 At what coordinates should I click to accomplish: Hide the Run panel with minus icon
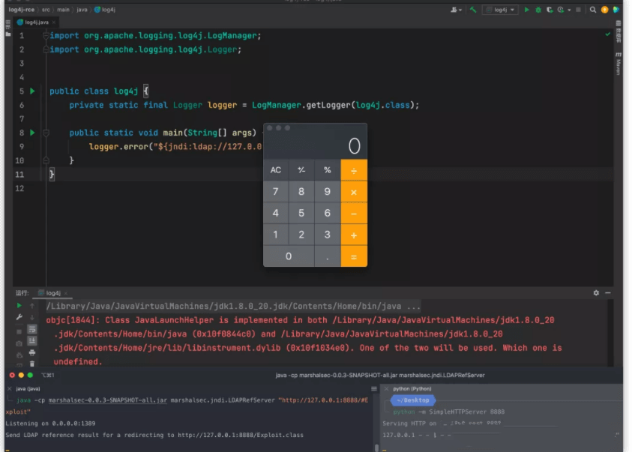coord(608,293)
